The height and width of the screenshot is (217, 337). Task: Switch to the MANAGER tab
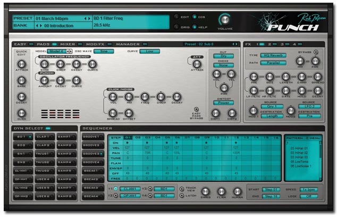pyautogui.click(x=131, y=44)
